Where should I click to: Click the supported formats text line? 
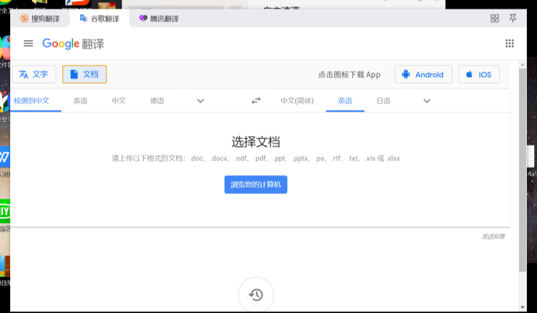[256, 158]
